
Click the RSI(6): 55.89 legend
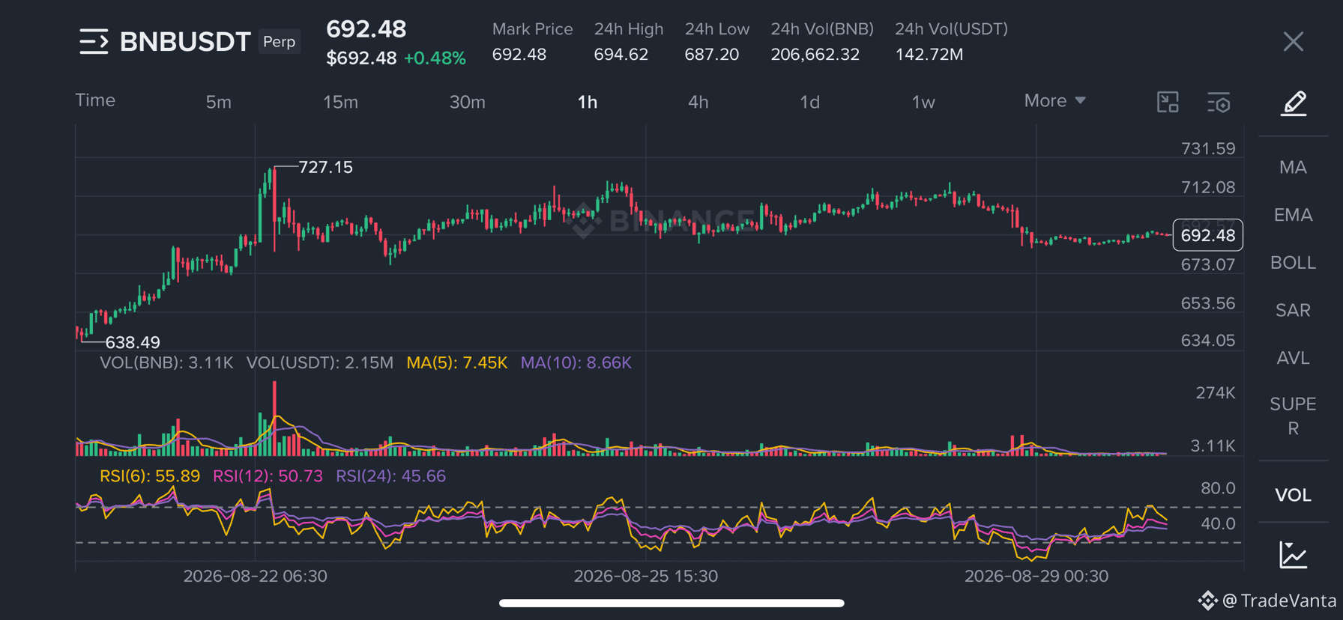coord(150,476)
